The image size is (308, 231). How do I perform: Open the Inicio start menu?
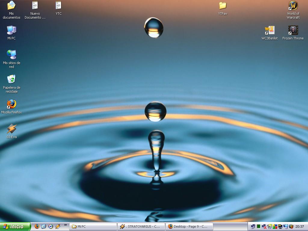tap(15, 226)
